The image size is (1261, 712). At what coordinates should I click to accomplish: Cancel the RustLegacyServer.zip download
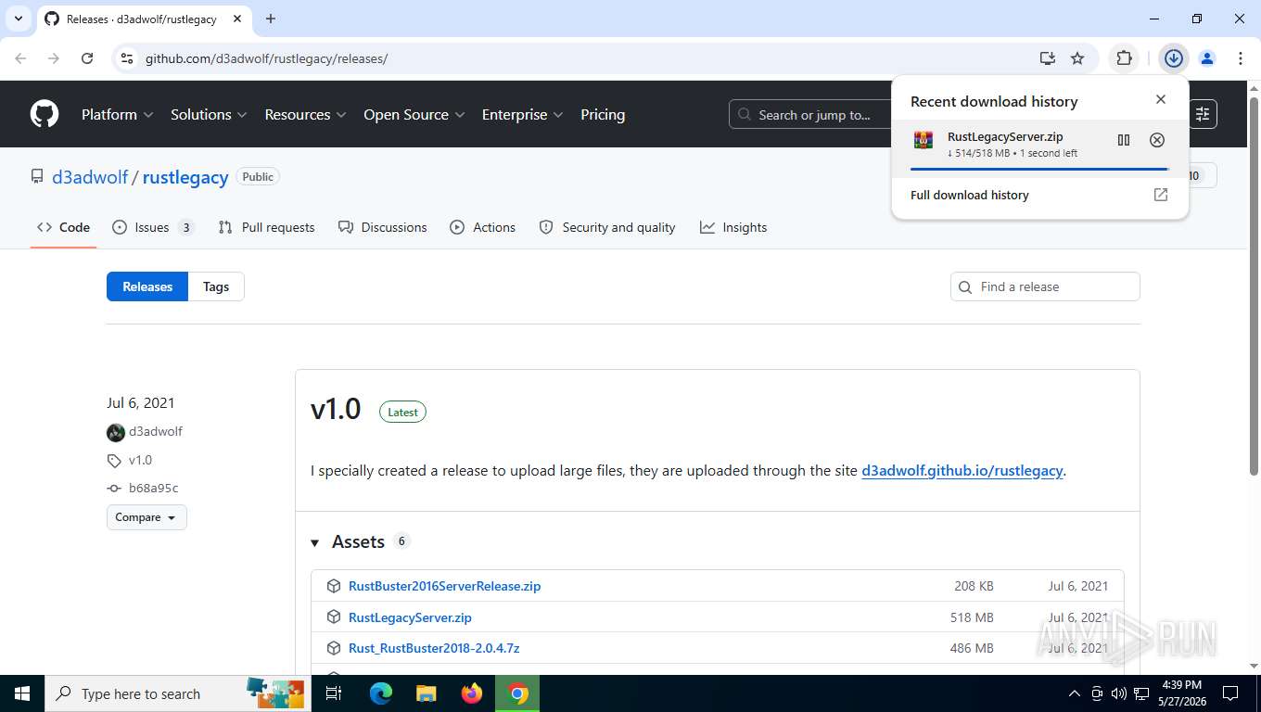click(x=1157, y=140)
